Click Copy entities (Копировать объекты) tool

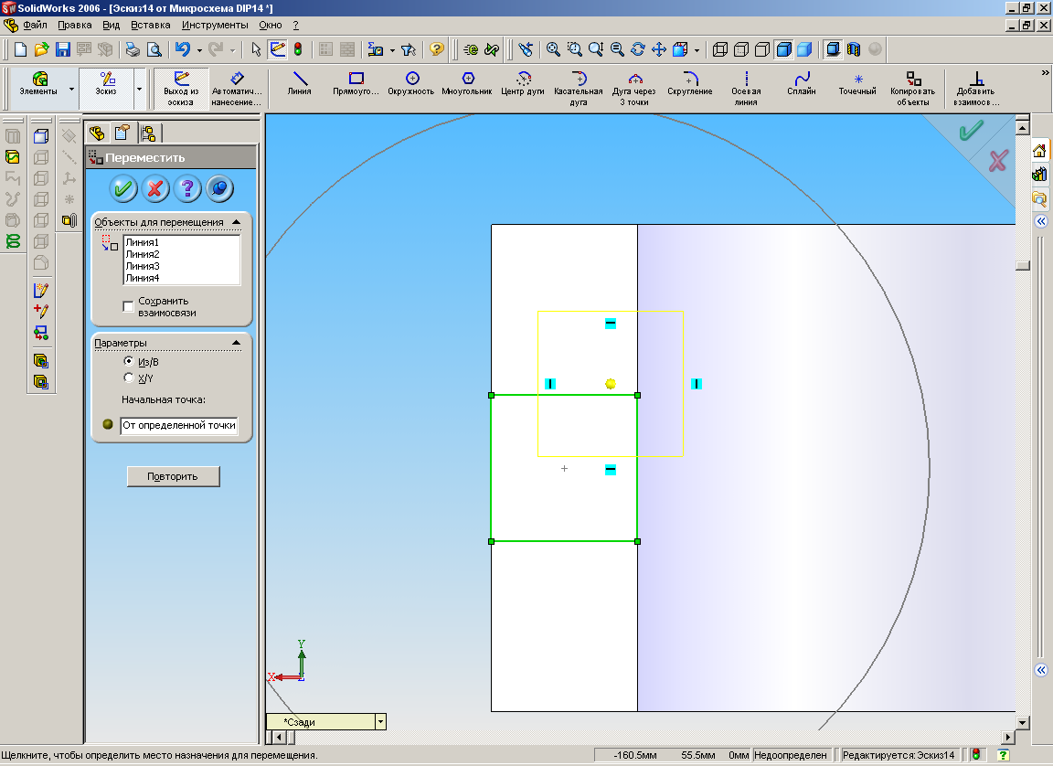point(912,89)
